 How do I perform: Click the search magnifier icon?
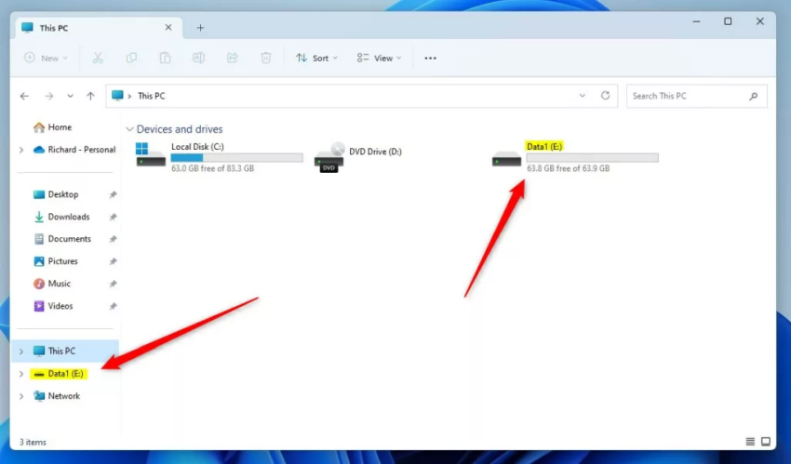[754, 96]
